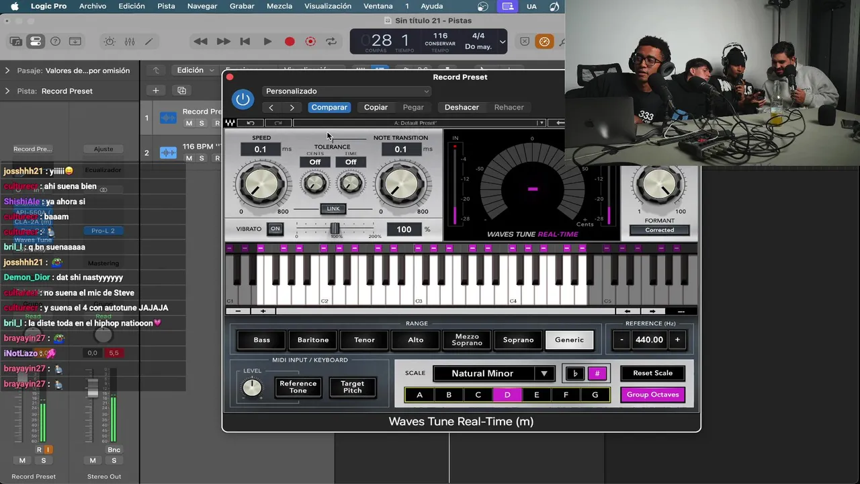Decrease reference Hz with minus button
The width and height of the screenshot is (860, 484).
[621, 340]
